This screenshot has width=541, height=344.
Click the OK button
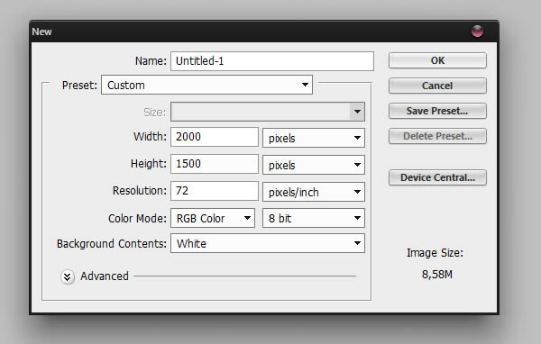(x=437, y=60)
